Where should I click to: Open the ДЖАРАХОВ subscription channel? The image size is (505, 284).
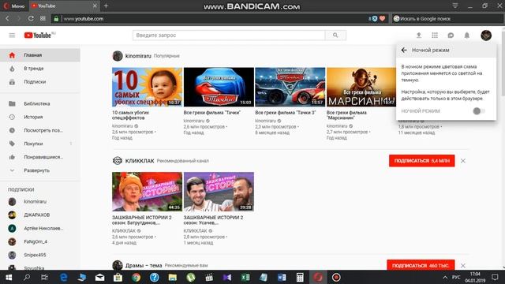pyautogui.click(x=40, y=215)
